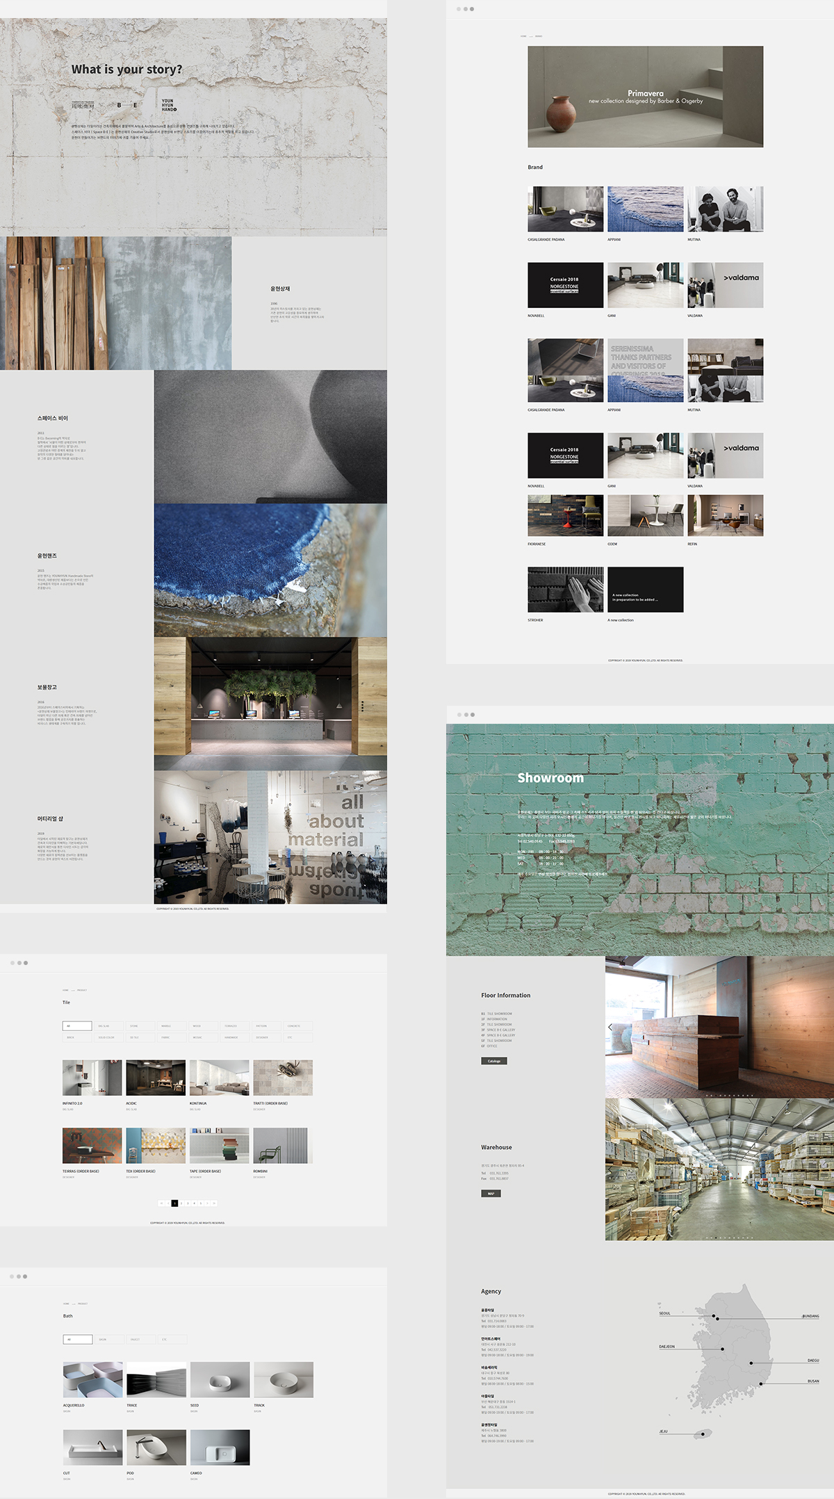
Task: Jump to first page in tile pagination
Action: pos(161,1203)
